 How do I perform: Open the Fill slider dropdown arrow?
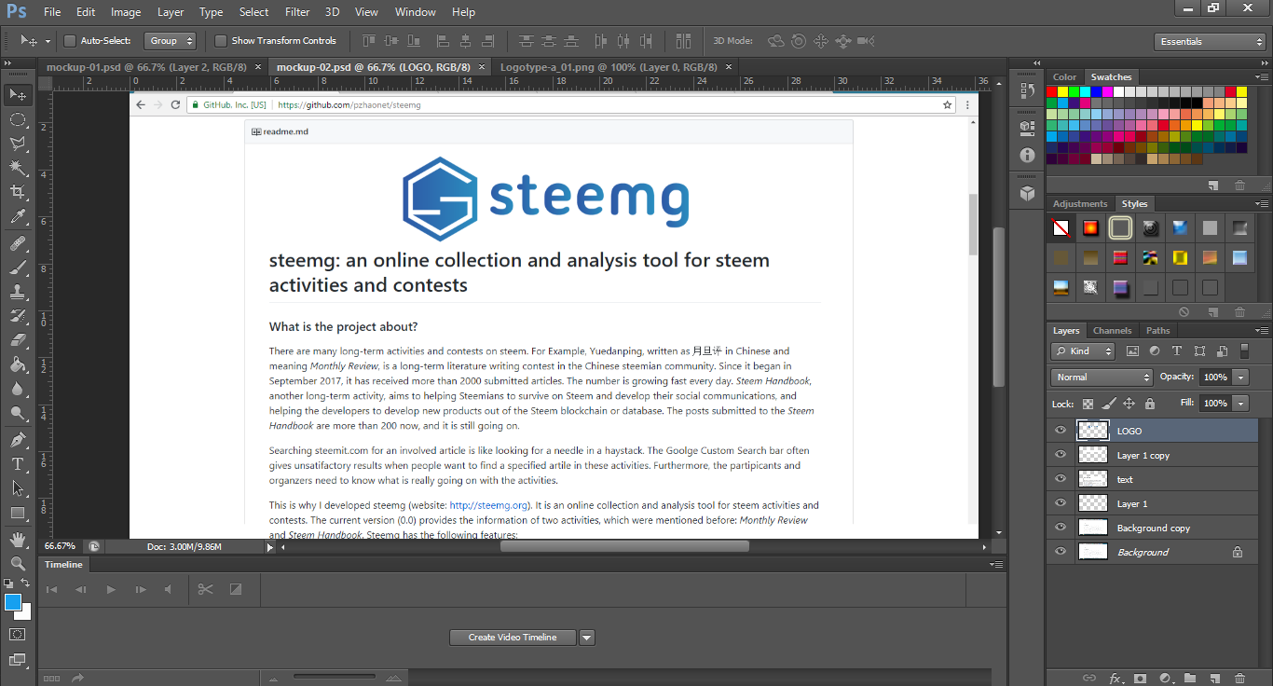point(1241,404)
